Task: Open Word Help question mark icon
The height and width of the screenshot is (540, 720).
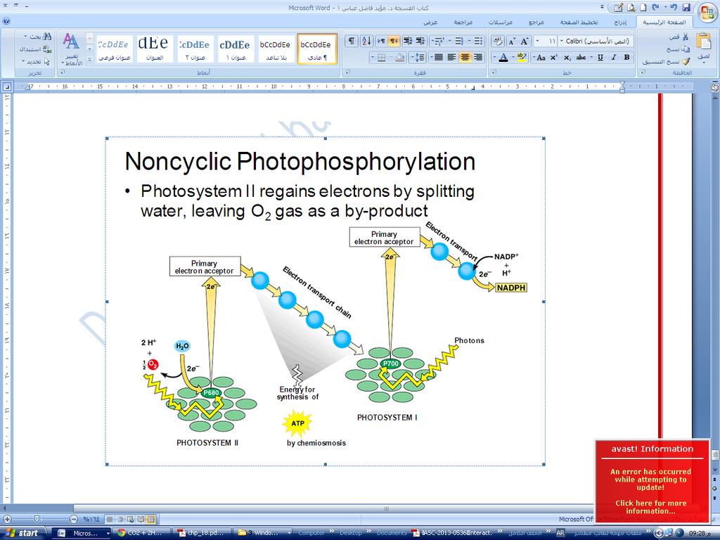Action: [x=6, y=22]
